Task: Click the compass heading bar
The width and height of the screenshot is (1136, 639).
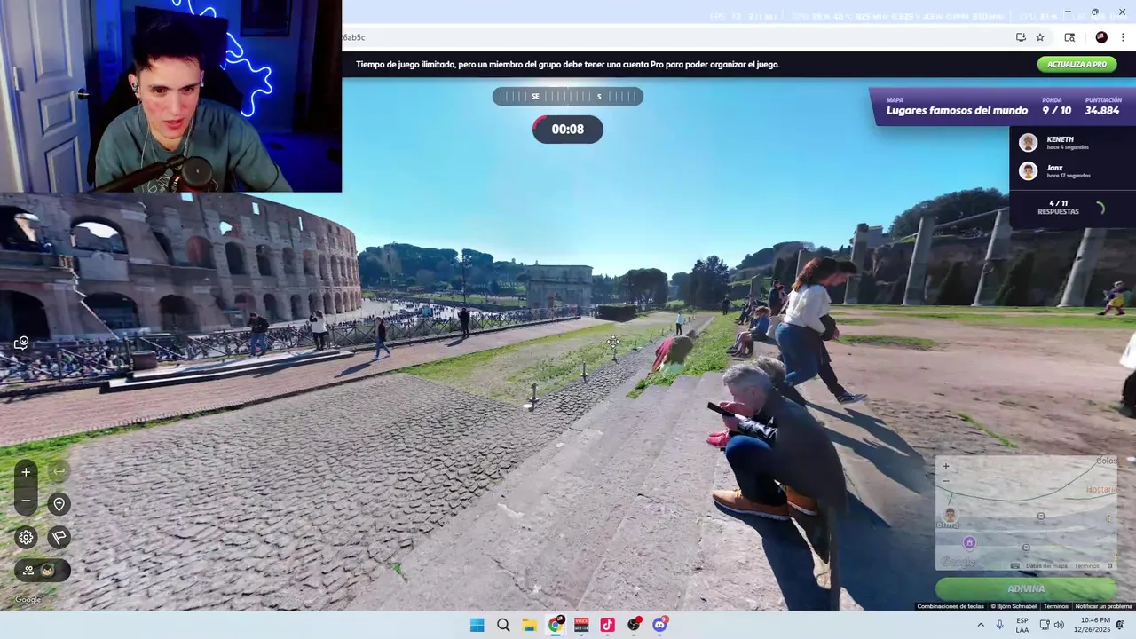Action: coord(568,96)
